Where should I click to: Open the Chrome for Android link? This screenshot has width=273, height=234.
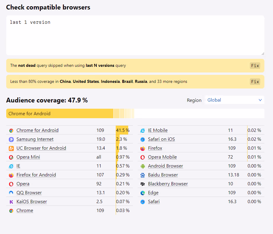(37, 130)
